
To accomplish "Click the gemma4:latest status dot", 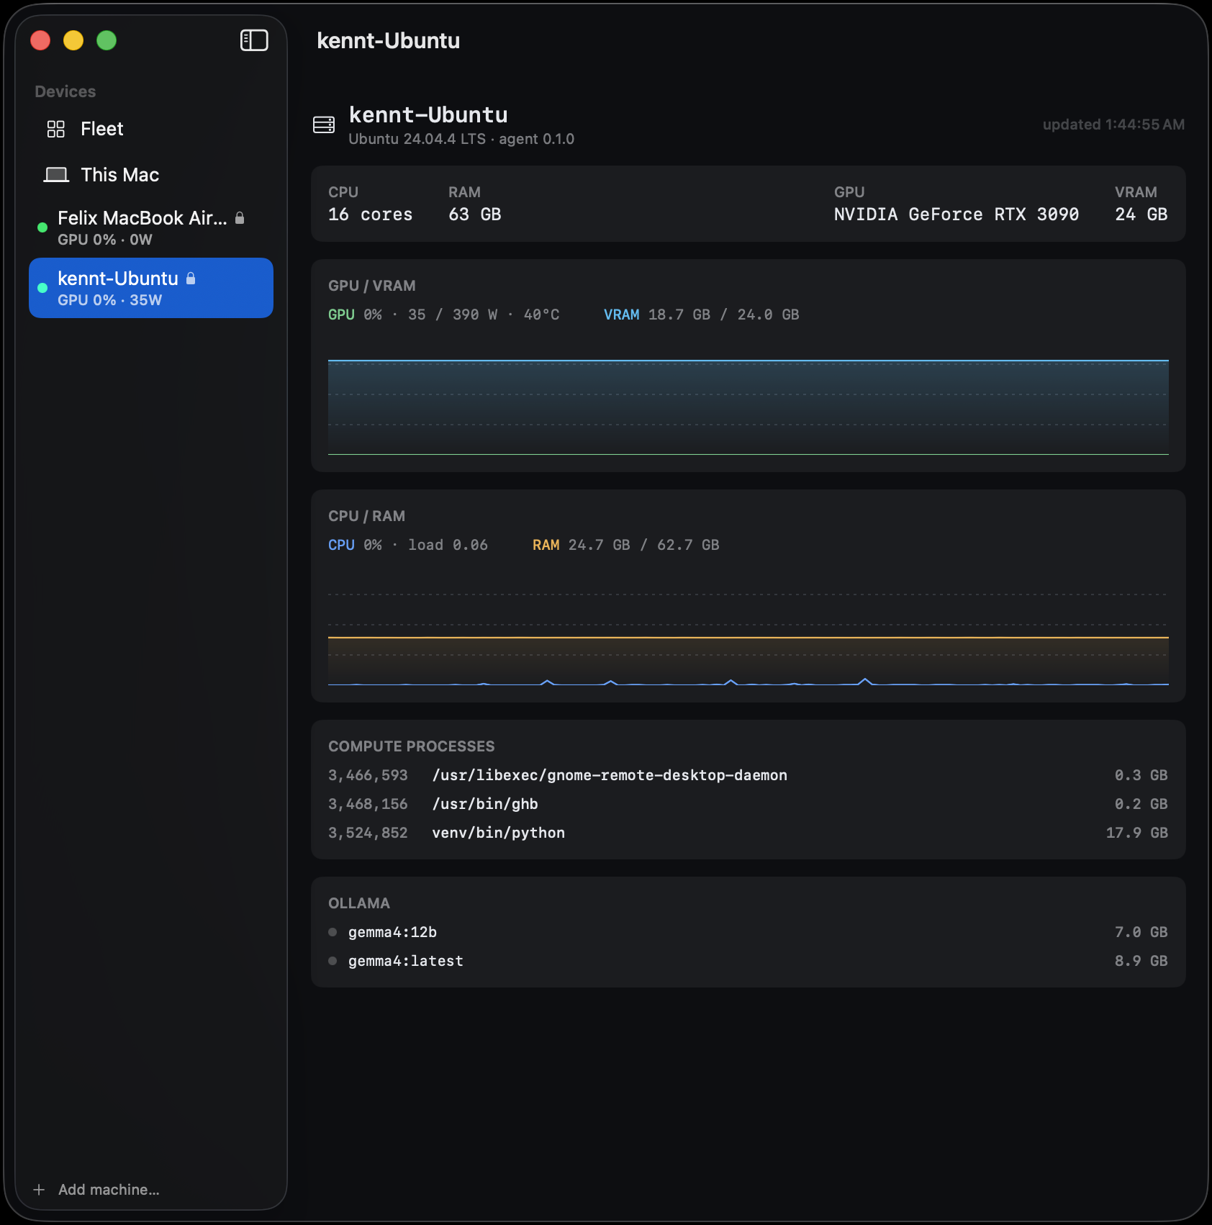I will pyautogui.click(x=333, y=961).
